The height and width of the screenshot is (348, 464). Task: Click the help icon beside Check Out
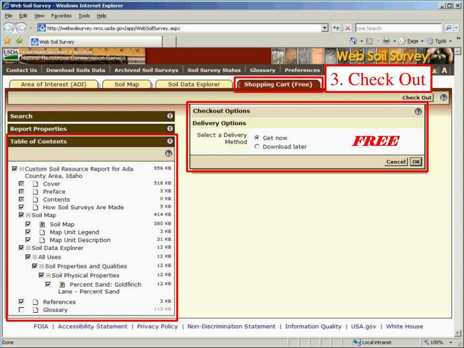tap(443, 97)
